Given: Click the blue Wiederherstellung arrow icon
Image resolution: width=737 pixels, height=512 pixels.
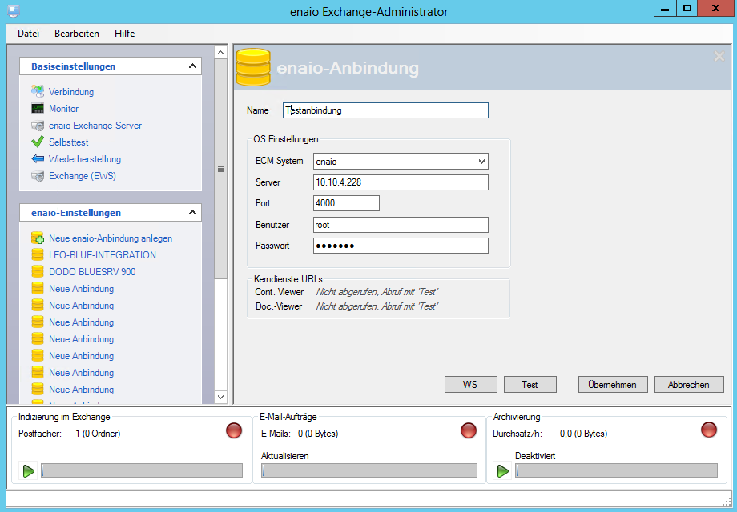Looking at the screenshot, I should coord(37,159).
